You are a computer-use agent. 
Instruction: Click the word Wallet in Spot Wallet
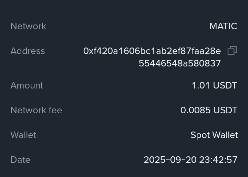coord(225,135)
